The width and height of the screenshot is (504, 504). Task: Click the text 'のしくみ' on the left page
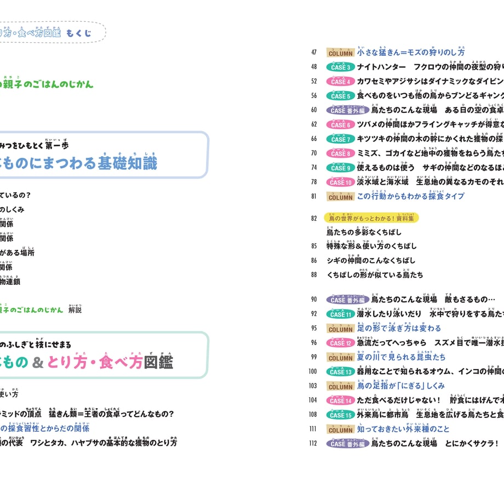coord(12,210)
